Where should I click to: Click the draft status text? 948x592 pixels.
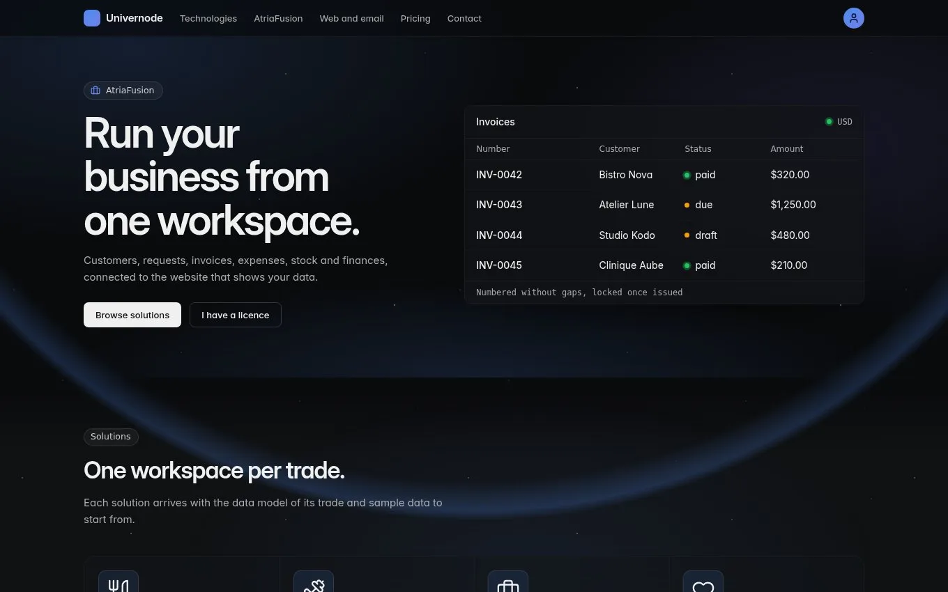click(706, 235)
